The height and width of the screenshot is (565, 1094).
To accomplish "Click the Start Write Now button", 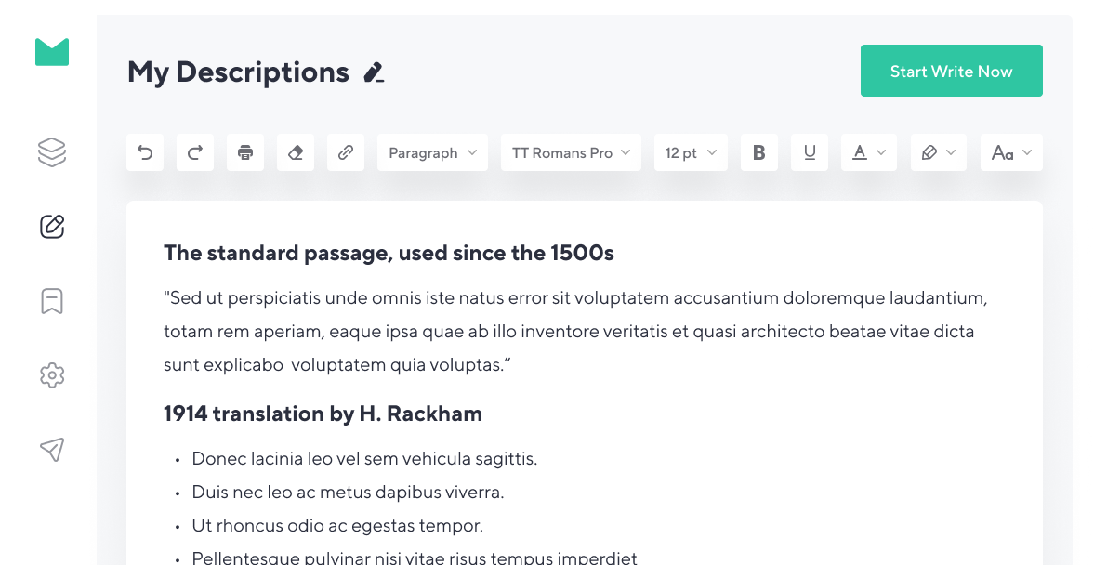I will 951,71.
